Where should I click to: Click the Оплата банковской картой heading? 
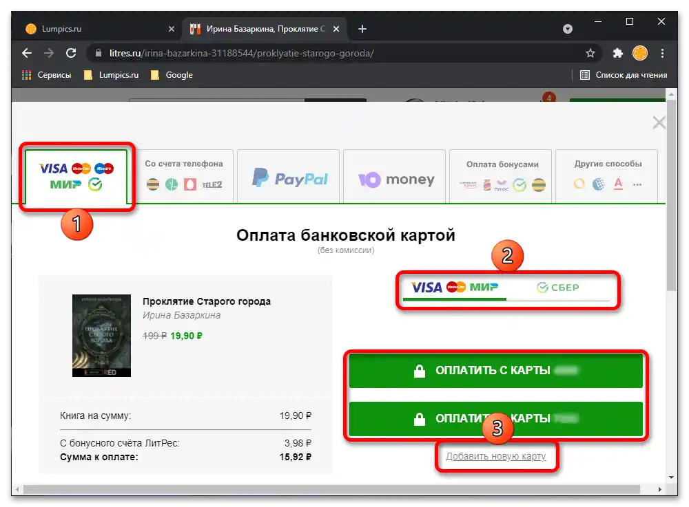346,235
